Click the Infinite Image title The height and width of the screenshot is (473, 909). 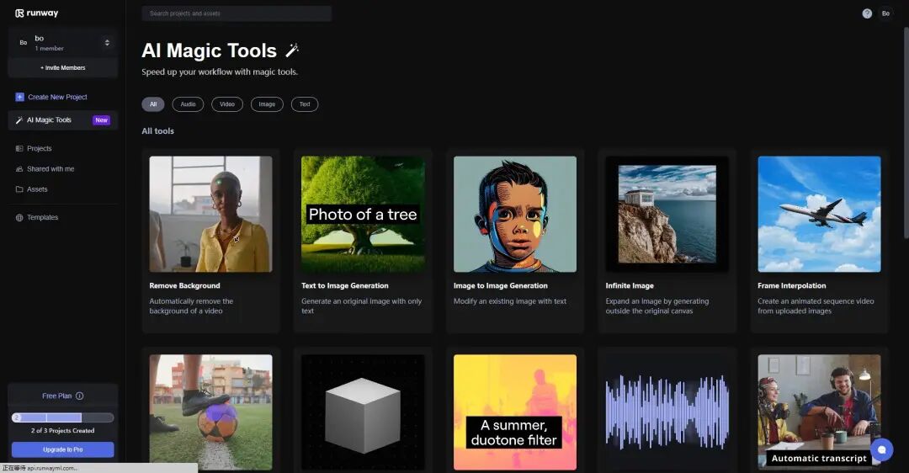pyautogui.click(x=630, y=286)
